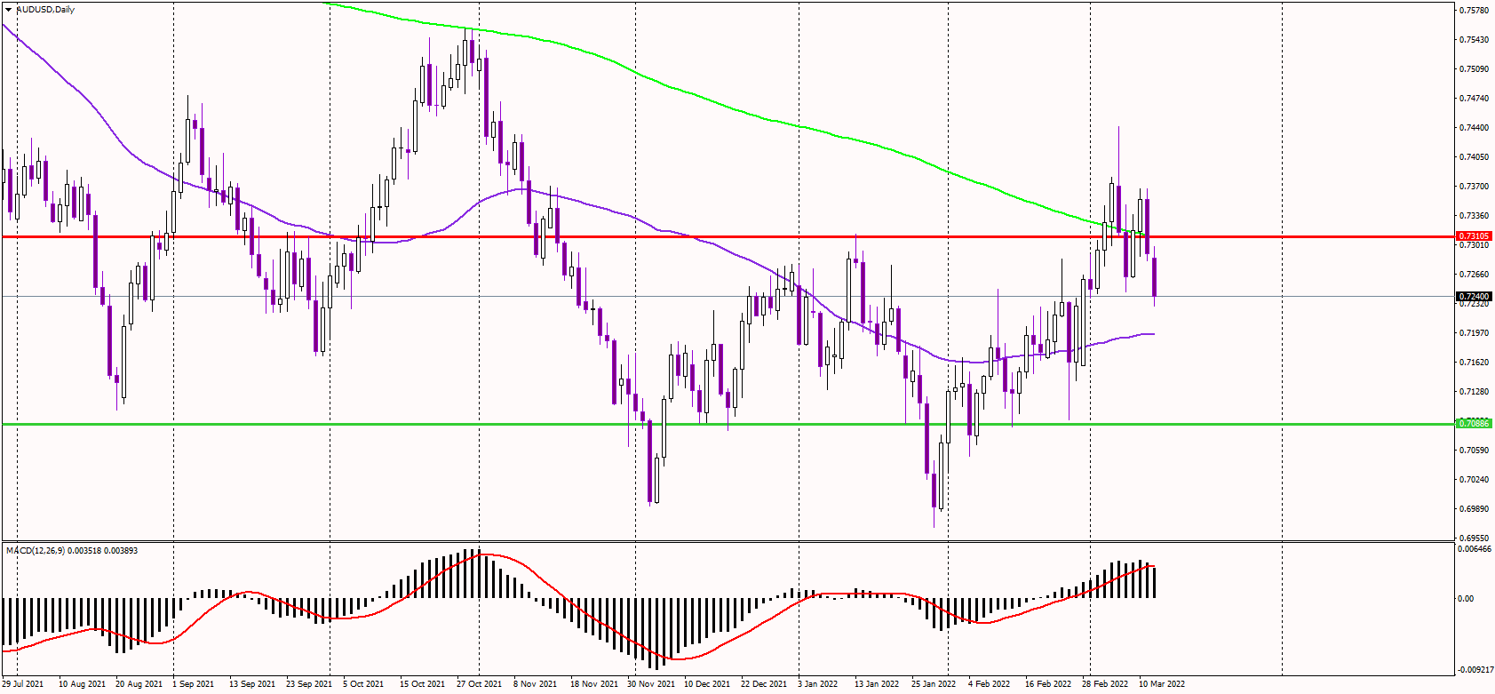Select the 4 Feb 2022 date label
The image size is (1495, 694).
(x=990, y=684)
